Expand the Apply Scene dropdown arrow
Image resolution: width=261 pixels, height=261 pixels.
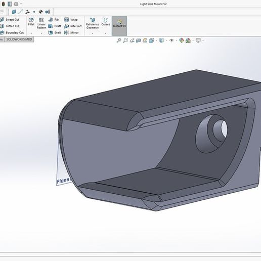coord(193,40)
